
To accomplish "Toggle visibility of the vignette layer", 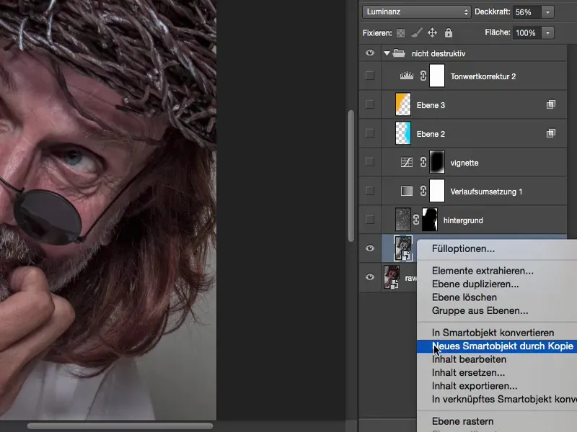I will click(x=370, y=162).
